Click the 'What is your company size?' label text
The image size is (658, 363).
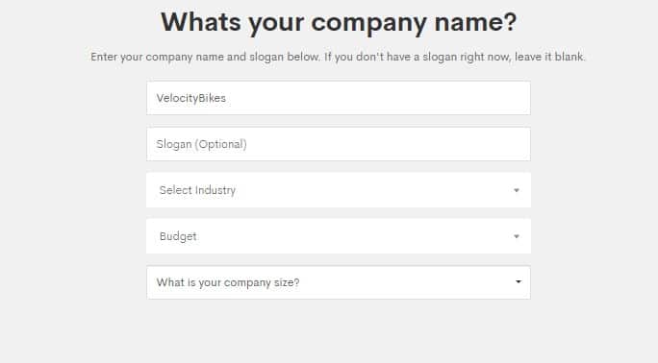pyautogui.click(x=228, y=282)
